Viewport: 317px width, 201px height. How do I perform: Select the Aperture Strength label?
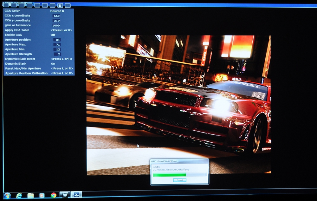click(x=18, y=54)
